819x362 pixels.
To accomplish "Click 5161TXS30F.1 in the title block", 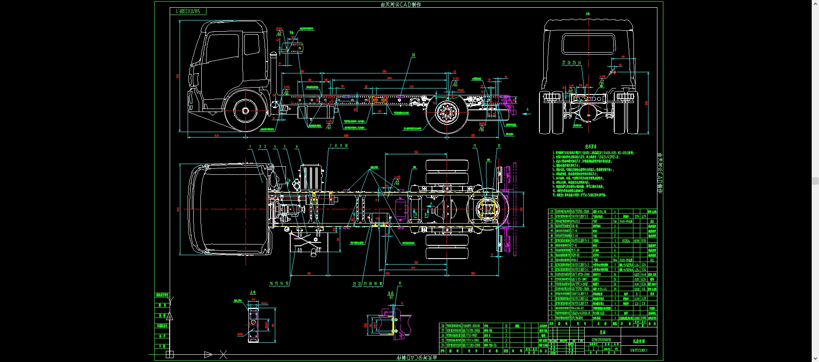I will coord(639,350).
